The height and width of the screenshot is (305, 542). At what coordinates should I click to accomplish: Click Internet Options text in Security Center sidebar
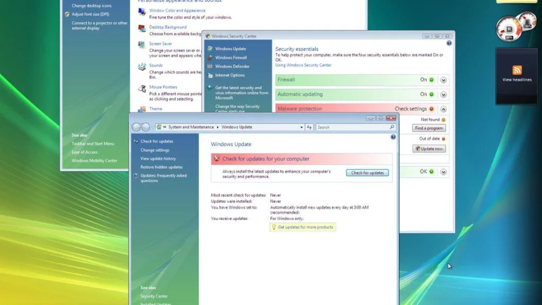[x=230, y=75]
